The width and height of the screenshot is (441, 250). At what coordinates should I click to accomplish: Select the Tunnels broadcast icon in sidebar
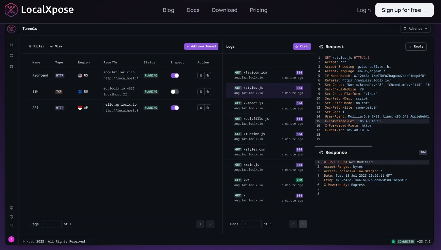(x=11, y=45)
